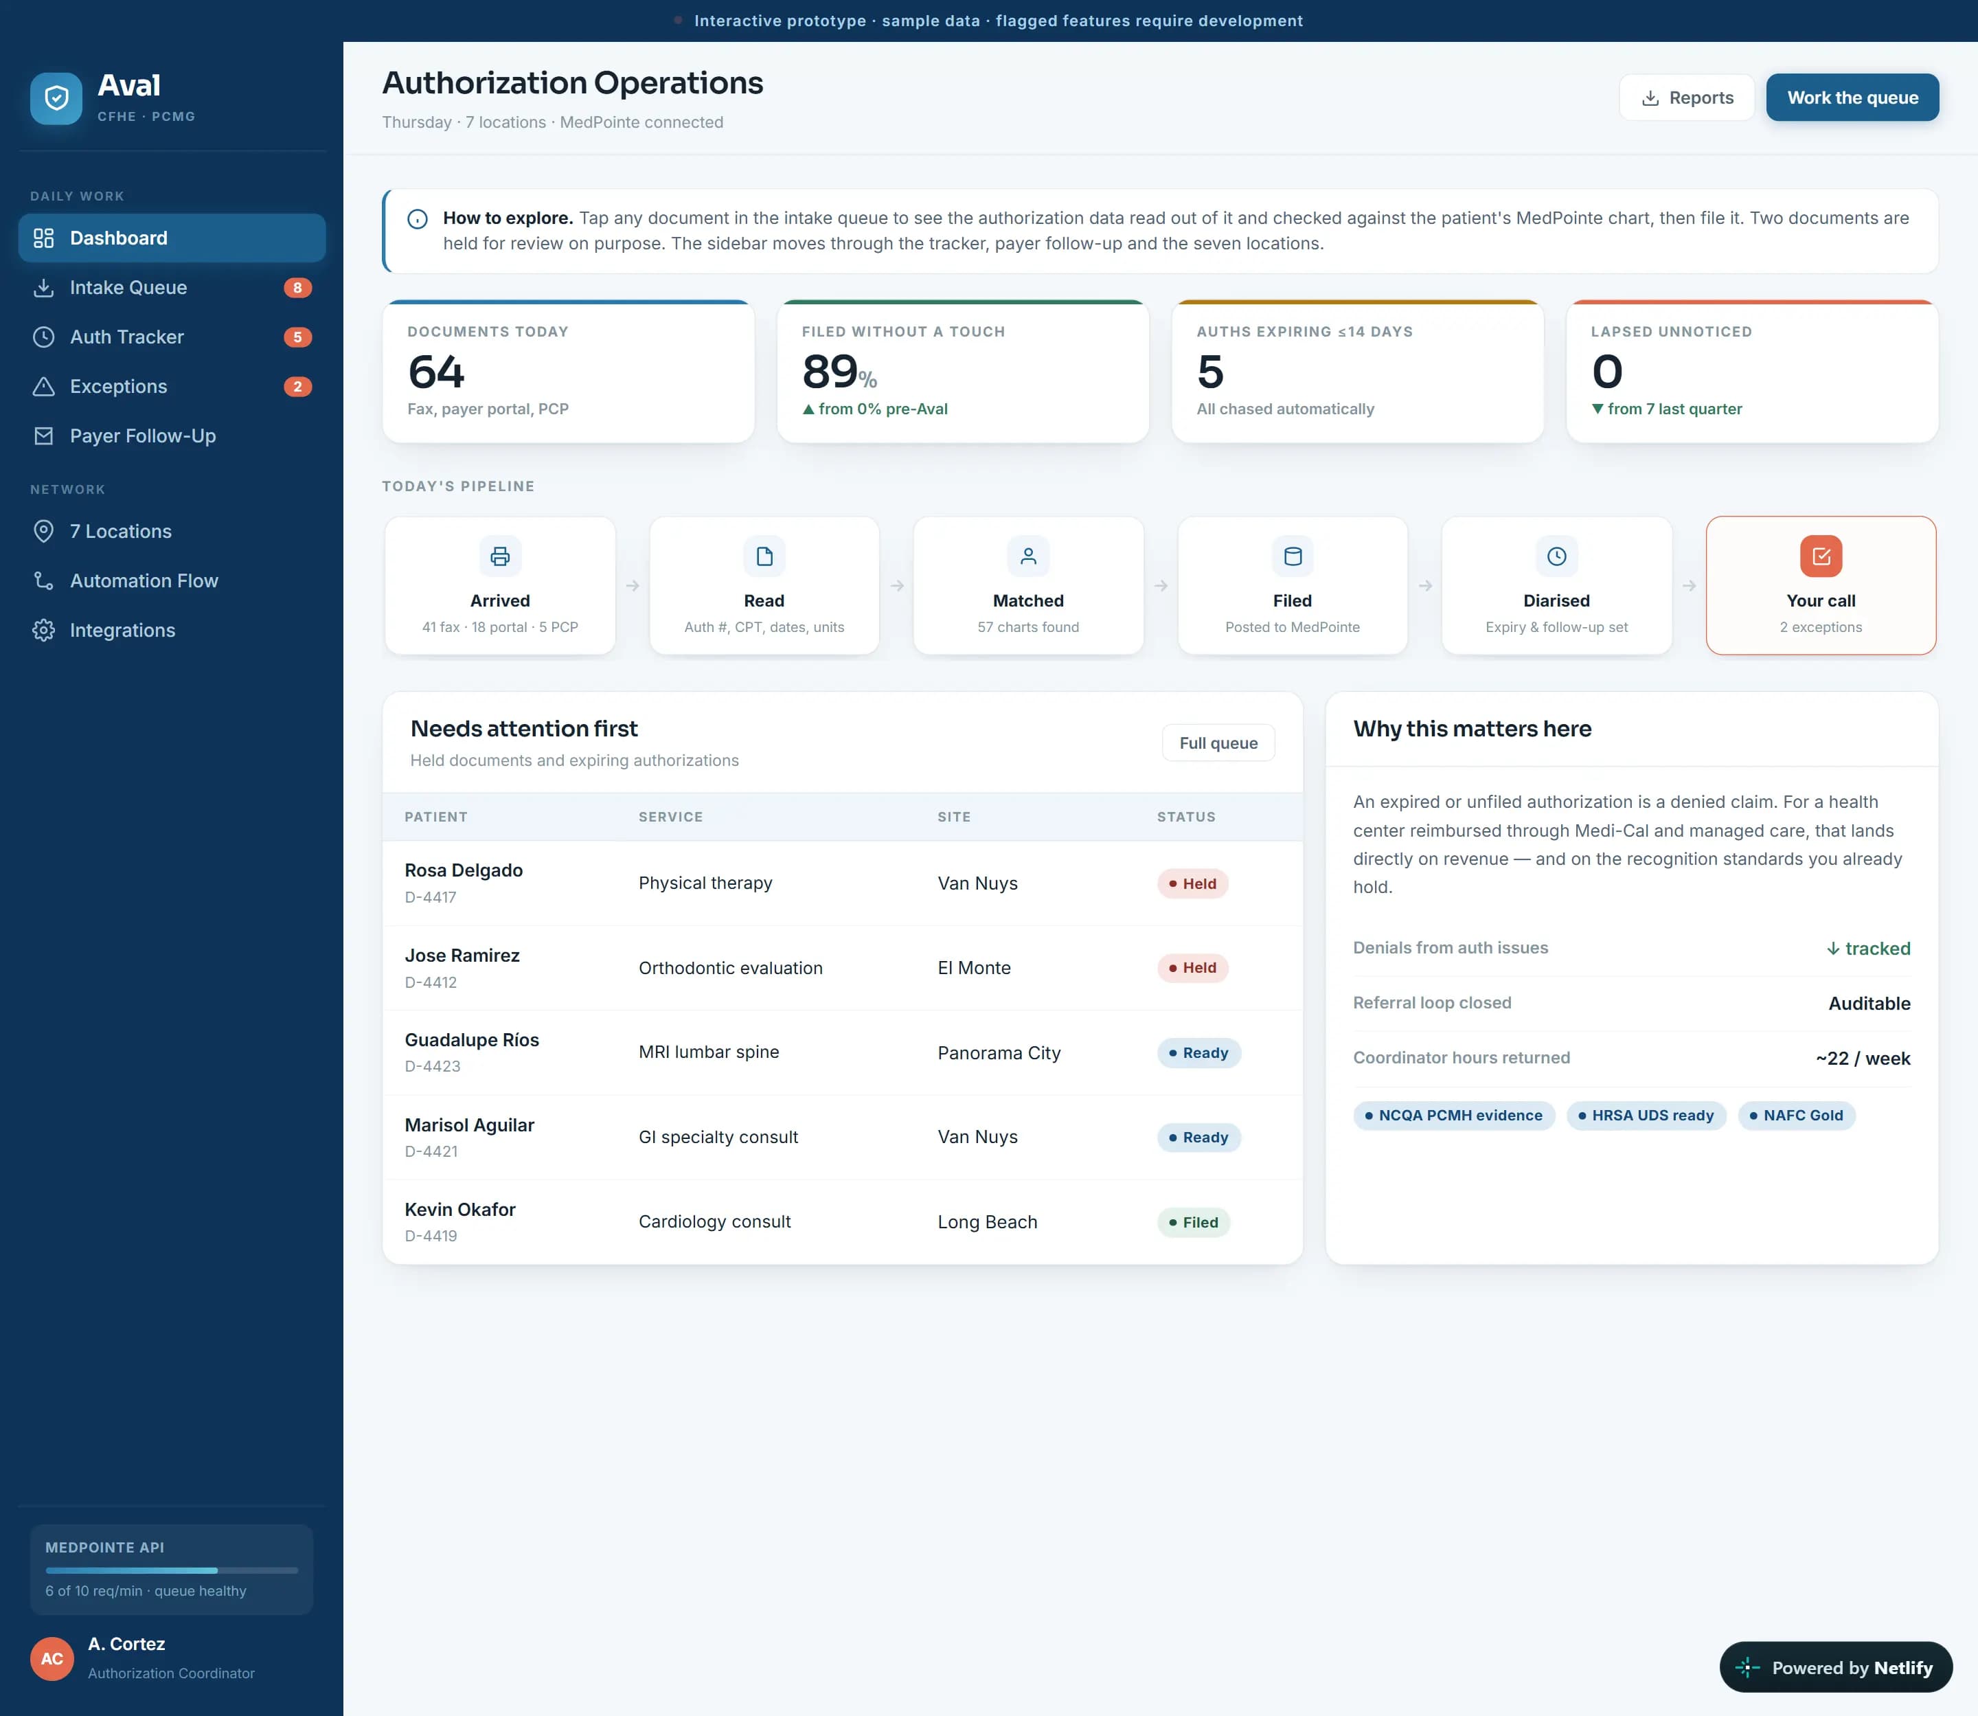Open the 7 Locations page
Viewport: 1978px width, 1716px height.
(172, 532)
